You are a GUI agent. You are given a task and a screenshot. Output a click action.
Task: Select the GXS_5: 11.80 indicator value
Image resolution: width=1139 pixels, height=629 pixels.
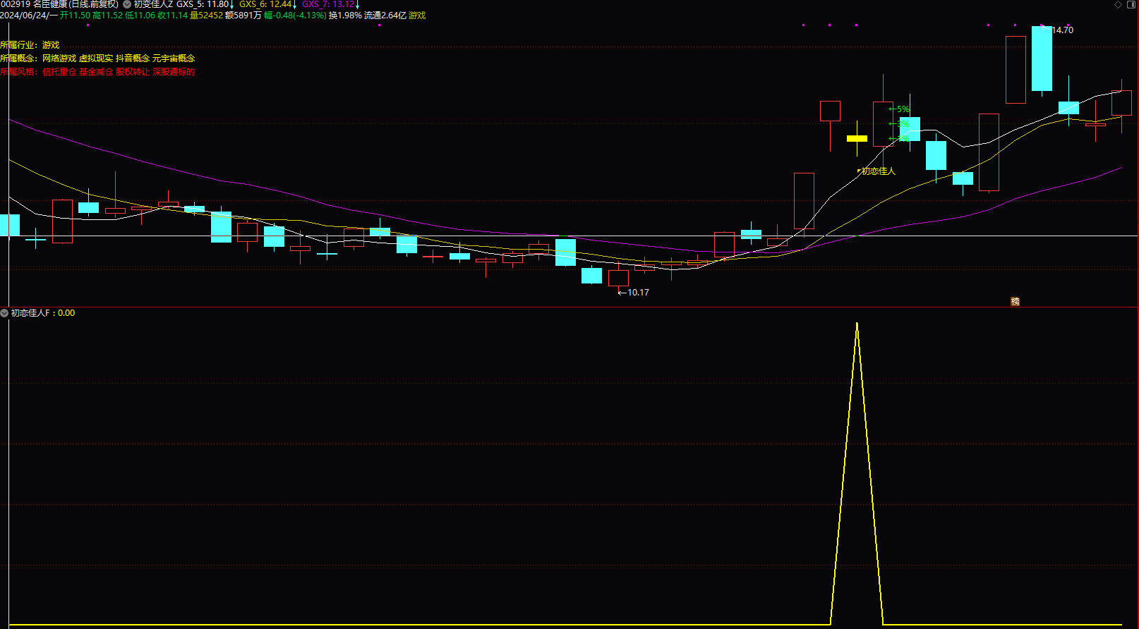[x=203, y=4]
